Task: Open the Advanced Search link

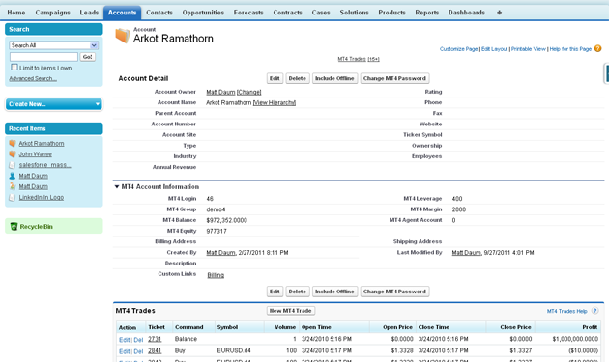Action: (33, 79)
